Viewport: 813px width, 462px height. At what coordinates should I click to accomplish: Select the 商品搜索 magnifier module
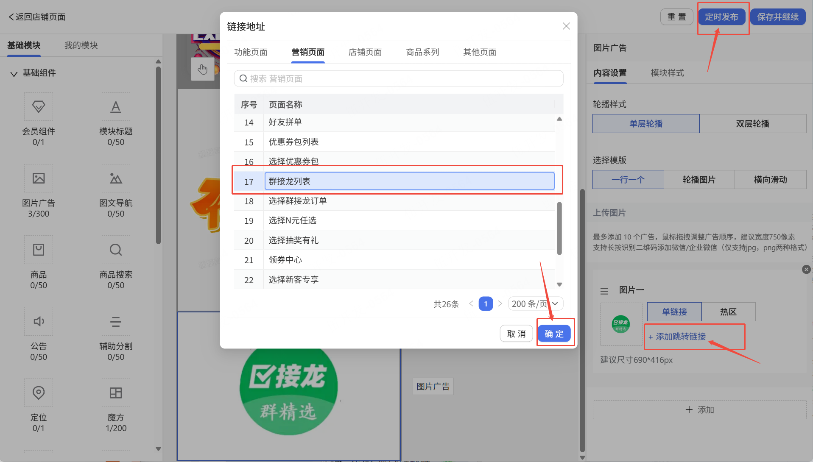click(x=116, y=250)
